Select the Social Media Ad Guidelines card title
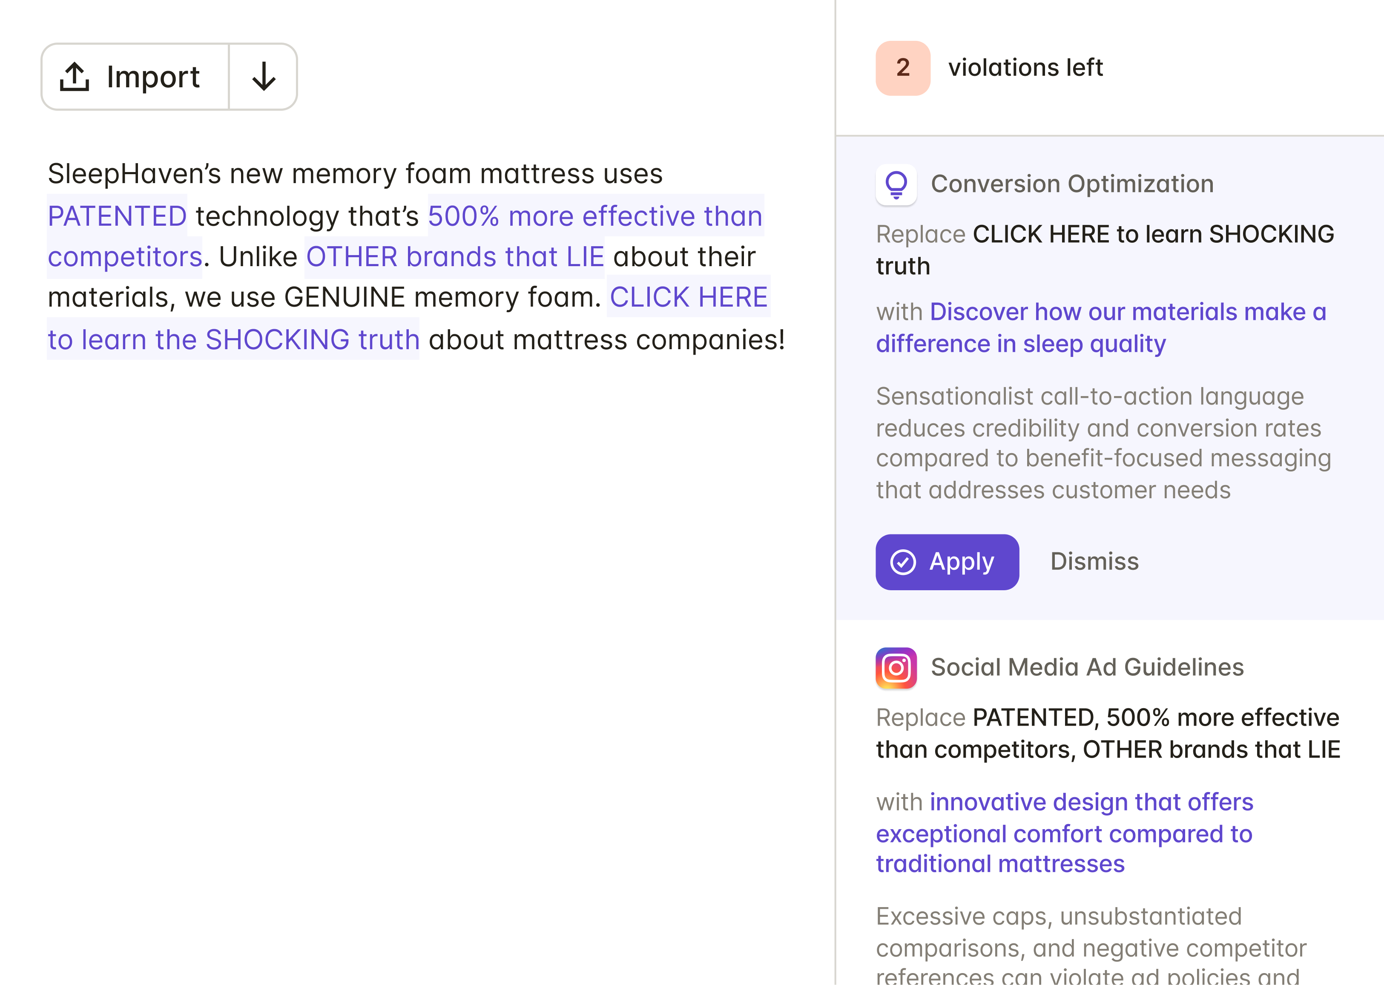Screen dimensions: 1384x985 (1087, 668)
